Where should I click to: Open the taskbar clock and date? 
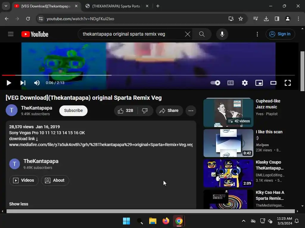[x=284, y=221]
